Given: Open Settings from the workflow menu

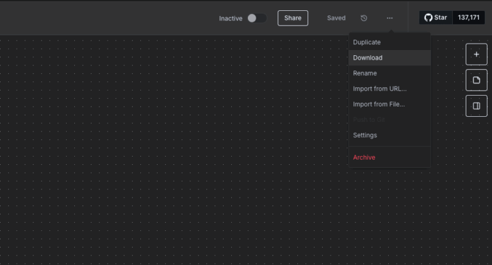Looking at the screenshot, I should pyautogui.click(x=365, y=135).
